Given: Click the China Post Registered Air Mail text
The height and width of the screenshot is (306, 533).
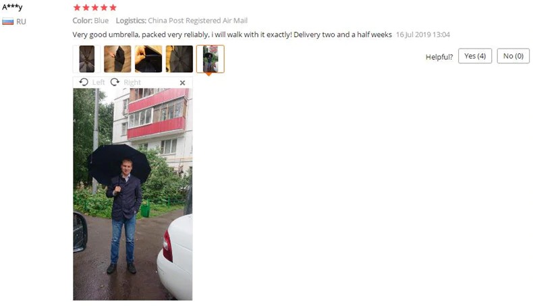Looking at the screenshot, I should [x=198, y=21].
